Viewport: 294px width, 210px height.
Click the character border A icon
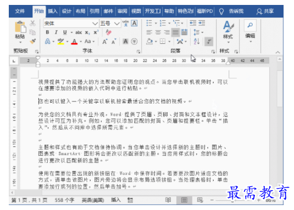click(x=134, y=23)
